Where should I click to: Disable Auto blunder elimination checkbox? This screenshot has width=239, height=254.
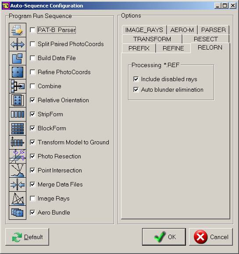[x=136, y=89]
